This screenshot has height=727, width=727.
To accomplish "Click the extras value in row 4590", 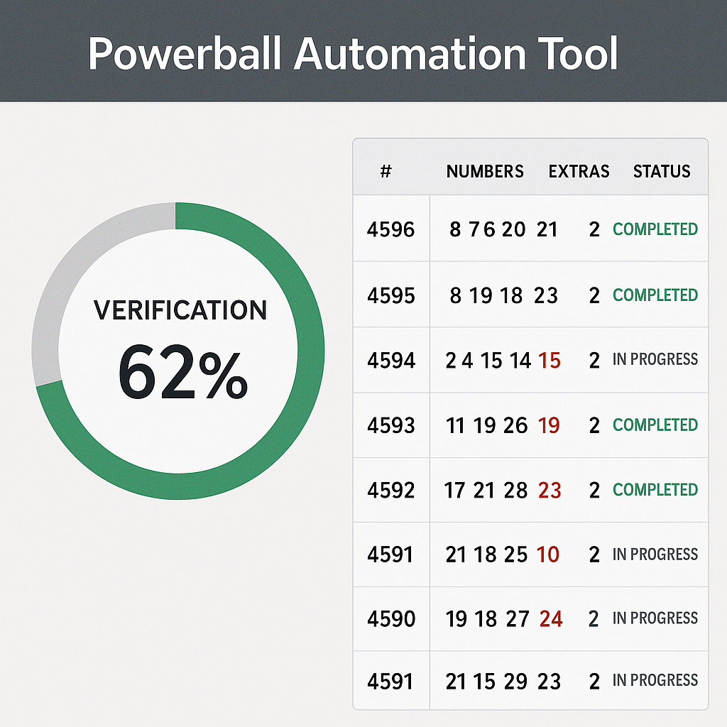I will 594,619.
